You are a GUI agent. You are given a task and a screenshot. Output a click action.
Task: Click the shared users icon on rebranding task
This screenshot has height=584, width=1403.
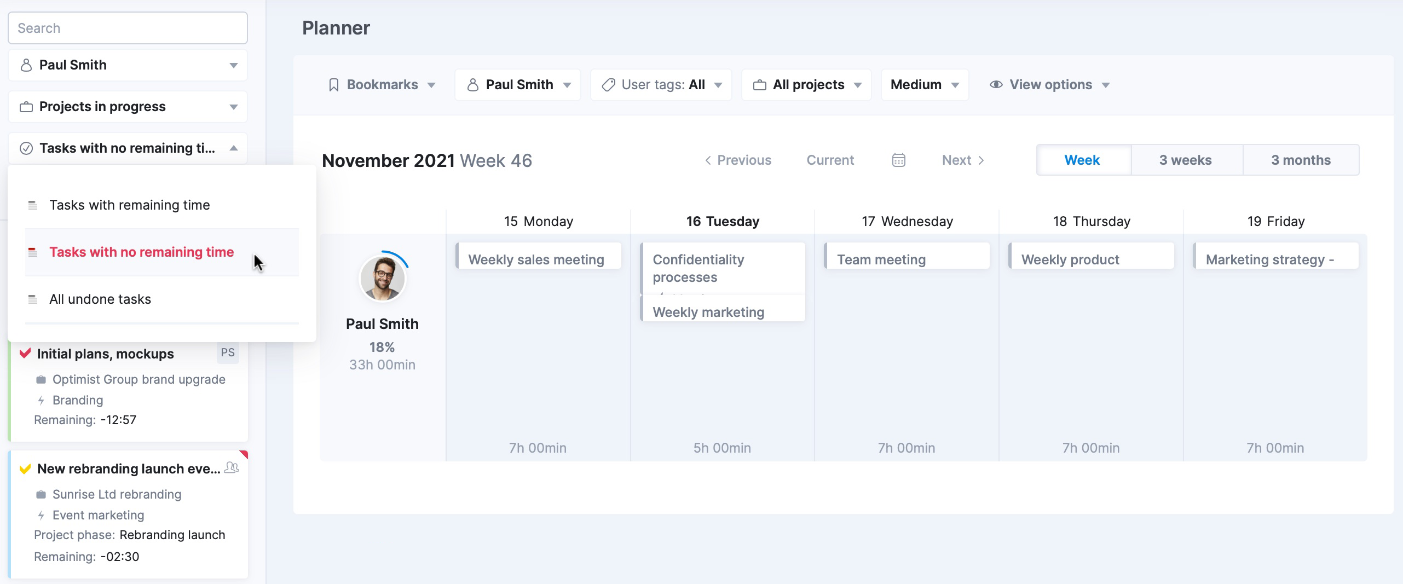(232, 467)
